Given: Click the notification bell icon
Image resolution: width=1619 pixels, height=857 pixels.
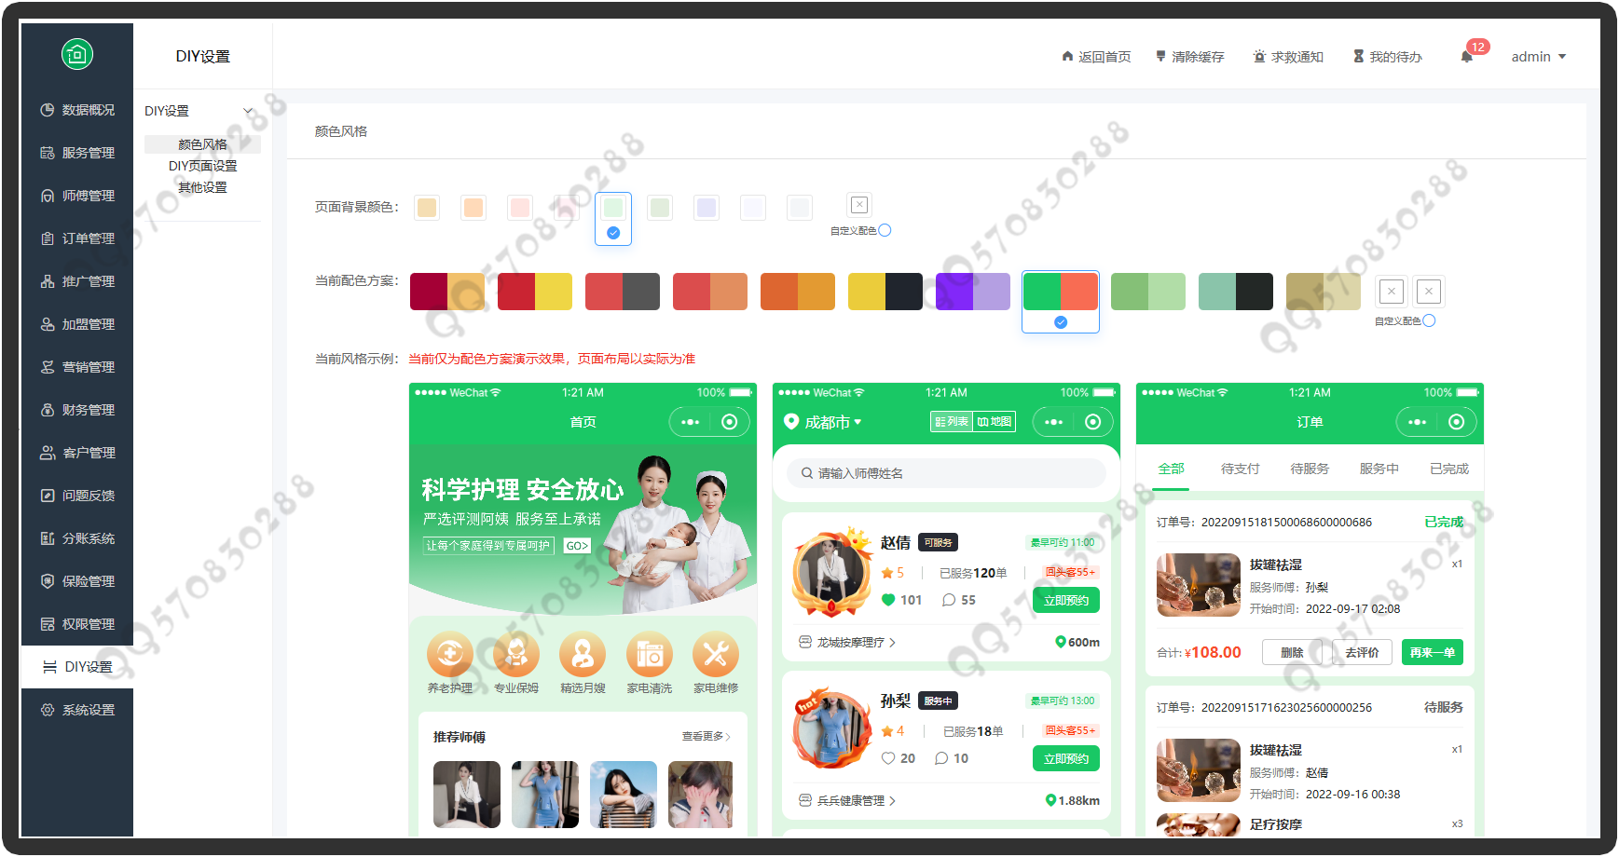Looking at the screenshot, I should point(1467,57).
